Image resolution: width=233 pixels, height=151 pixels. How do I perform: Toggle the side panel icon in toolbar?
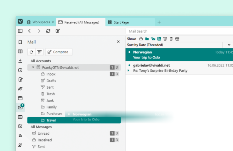pos(20,31)
